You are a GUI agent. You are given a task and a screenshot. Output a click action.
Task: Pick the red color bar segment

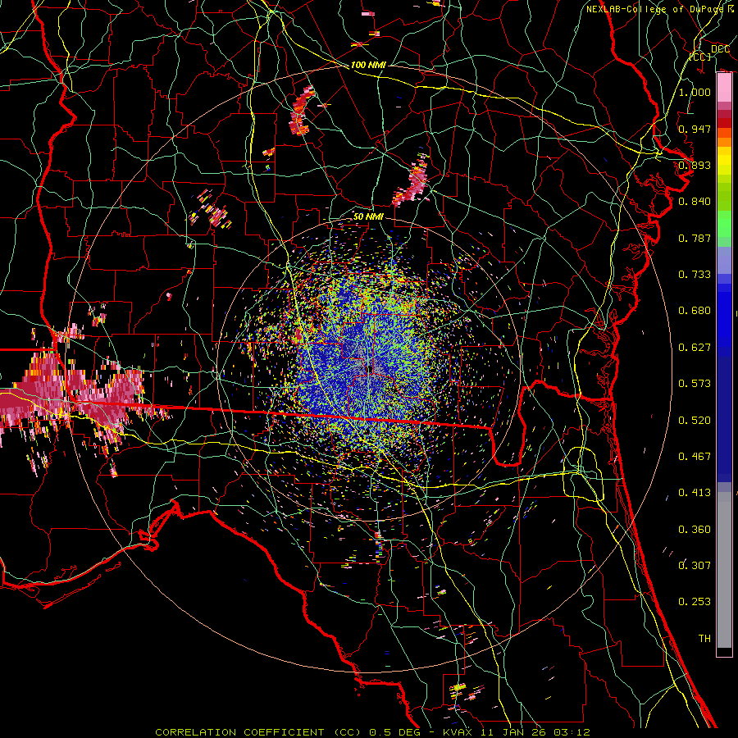pos(725,123)
